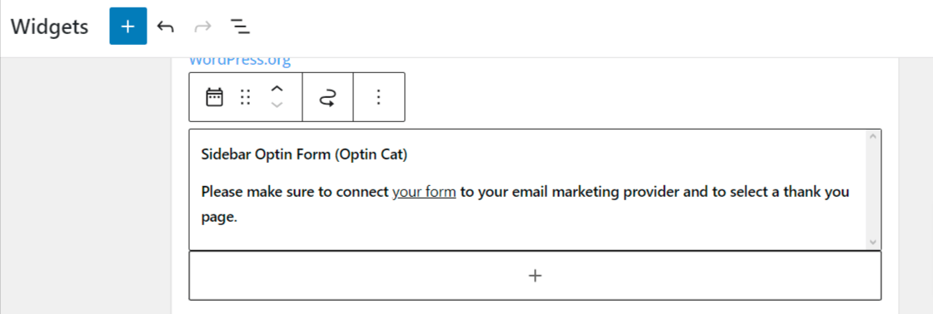Click the widget preview scrollbar up arrow
Image resolution: width=933 pixels, height=314 pixels.
[x=873, y=137]
